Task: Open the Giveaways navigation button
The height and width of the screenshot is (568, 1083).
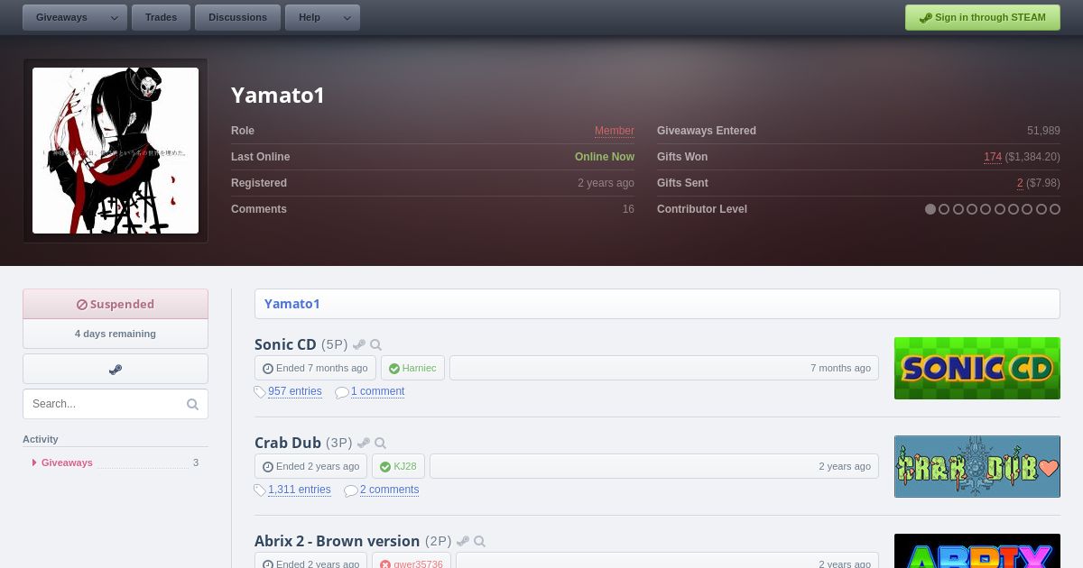Action: [62, 17]
